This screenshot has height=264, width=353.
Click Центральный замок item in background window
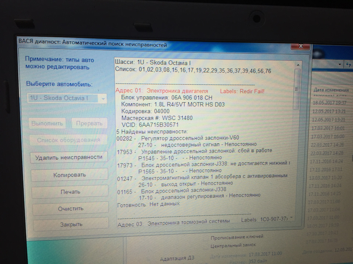(233, 245)
